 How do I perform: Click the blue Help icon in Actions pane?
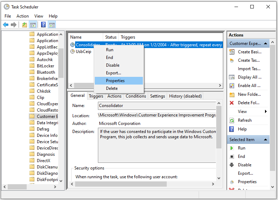click(x=232, y=129)
